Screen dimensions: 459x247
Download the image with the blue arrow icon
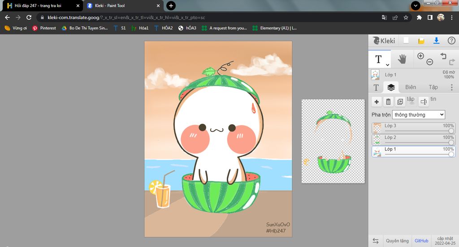436,41
